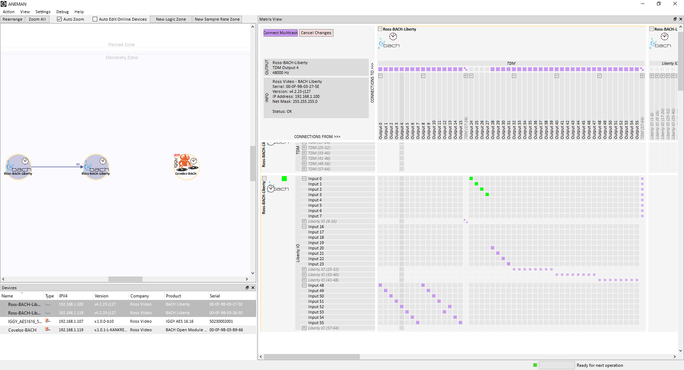The width and height of the screenshot is (684, 370).
Task: Close the Devices panel
Action: tap(253, 288)
